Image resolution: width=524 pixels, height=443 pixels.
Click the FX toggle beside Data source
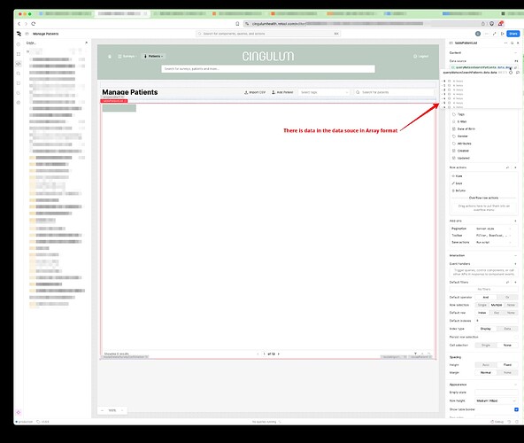point(516,61)
